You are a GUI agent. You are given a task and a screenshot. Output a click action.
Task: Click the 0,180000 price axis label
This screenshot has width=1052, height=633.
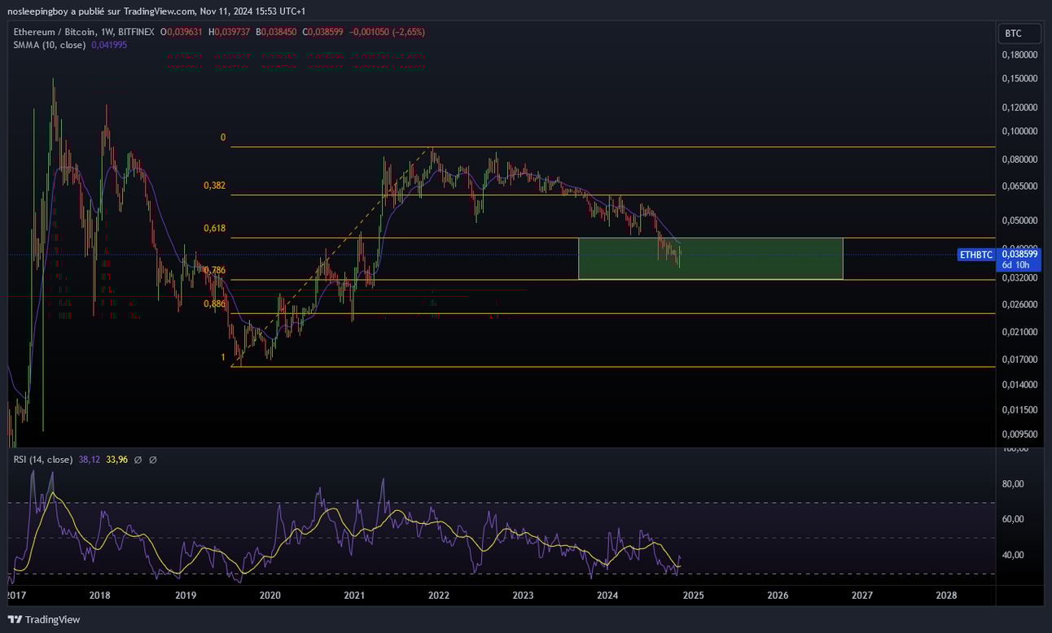[x=1019, y=55]
